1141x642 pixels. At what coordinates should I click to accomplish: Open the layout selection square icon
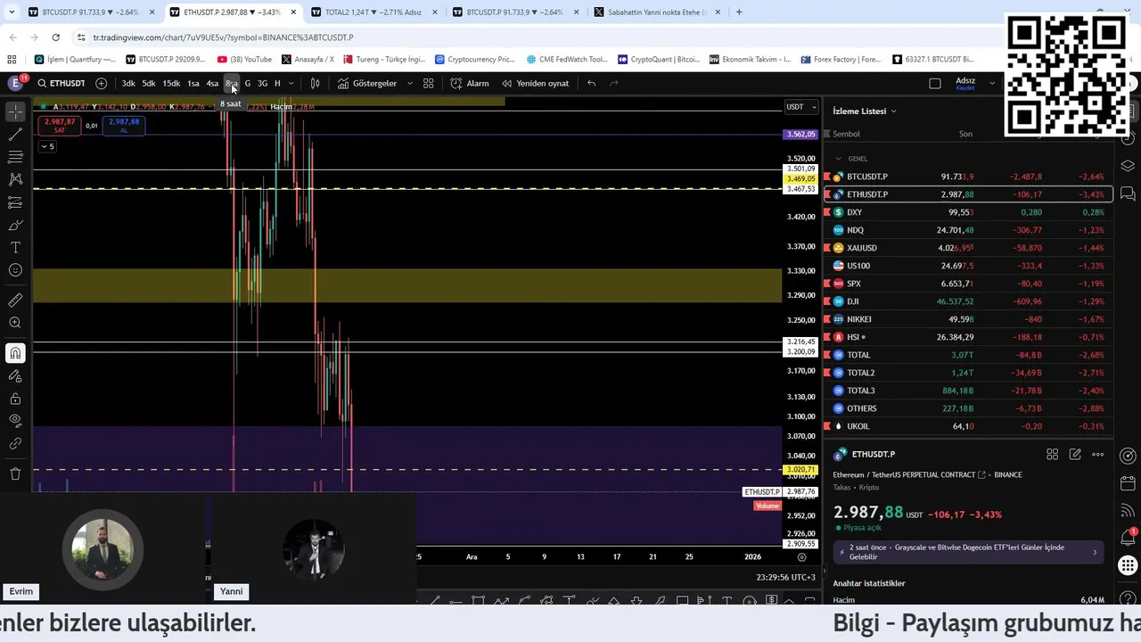[935, 83]
